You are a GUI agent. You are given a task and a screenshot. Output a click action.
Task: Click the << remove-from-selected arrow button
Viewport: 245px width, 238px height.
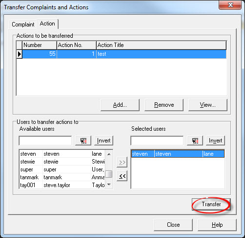point(122,176)
